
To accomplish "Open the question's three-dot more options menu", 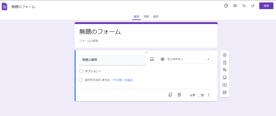I will 209,95.
